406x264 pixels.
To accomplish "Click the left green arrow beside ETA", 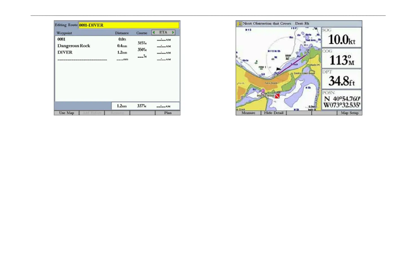I will [154, 32].
